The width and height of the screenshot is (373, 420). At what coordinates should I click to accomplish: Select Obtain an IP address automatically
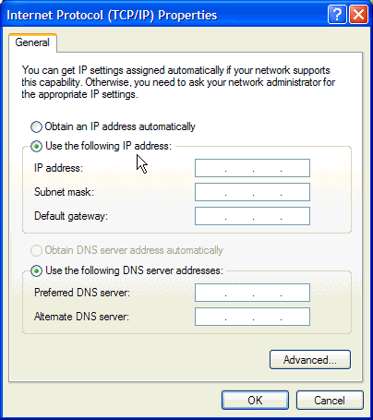point(36,126)
